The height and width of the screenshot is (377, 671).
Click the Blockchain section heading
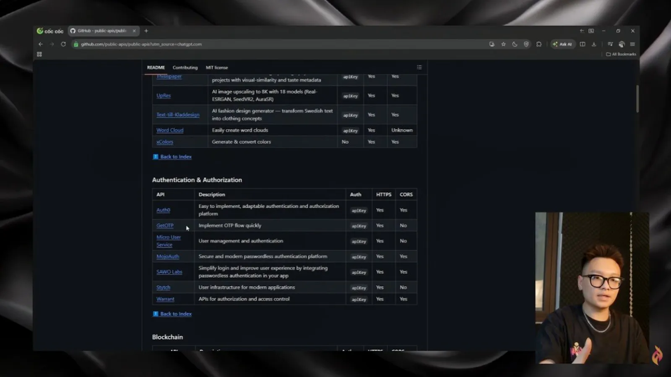pyautogui.click(x=167, y=337)
